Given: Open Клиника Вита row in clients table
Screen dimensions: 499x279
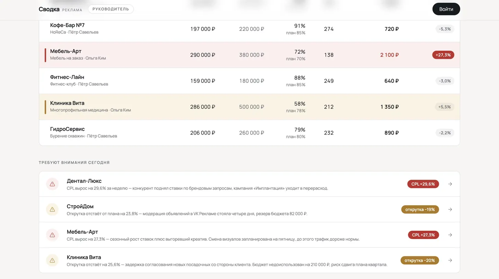Looking at the screenshot, I should 249,107.
